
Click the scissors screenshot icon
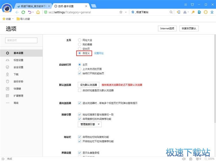[185, 12]
